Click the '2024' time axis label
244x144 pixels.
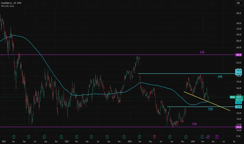130,141
